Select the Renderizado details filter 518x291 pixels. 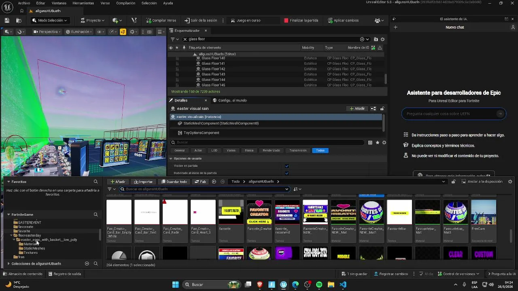271,150
